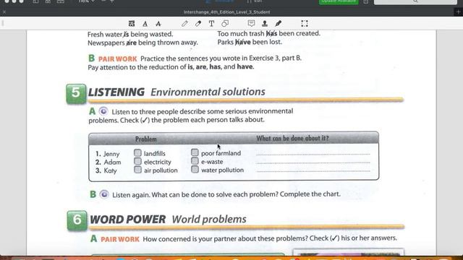Select the Stamp tool
463x260 pixels.
(x=265, y=24)
